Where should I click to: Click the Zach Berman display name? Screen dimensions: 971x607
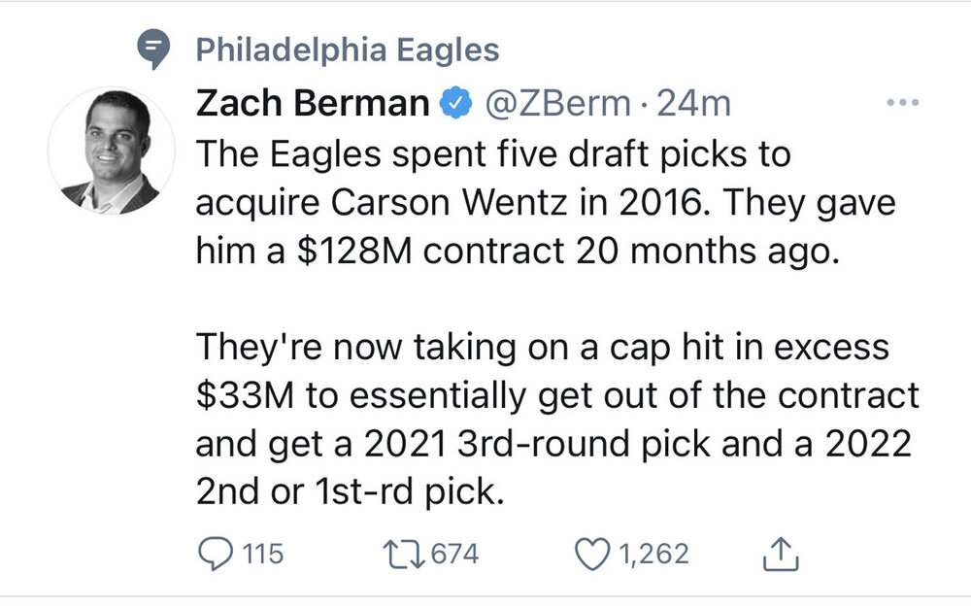[312, 102]
